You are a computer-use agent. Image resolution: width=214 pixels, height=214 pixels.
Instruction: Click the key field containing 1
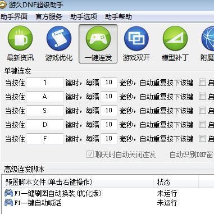pyautogui.click(x=45, y=83)
